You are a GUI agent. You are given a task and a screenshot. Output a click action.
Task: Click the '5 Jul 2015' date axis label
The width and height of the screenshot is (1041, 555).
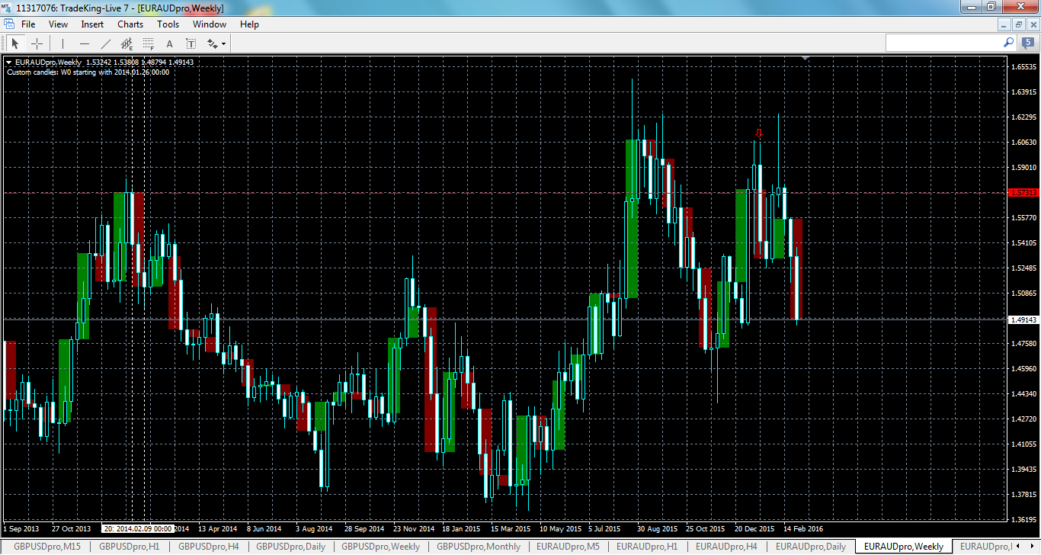click(605, 528)
